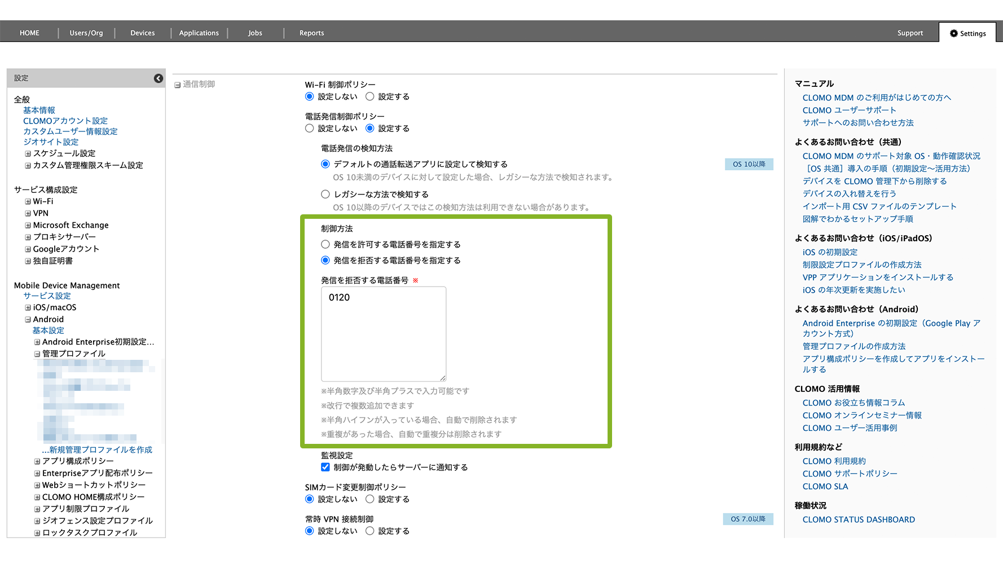The width and height of the screenshot is (1003, 564).
Task: Select レガシーな方法で検知する radio button
Action: (325, 194)
